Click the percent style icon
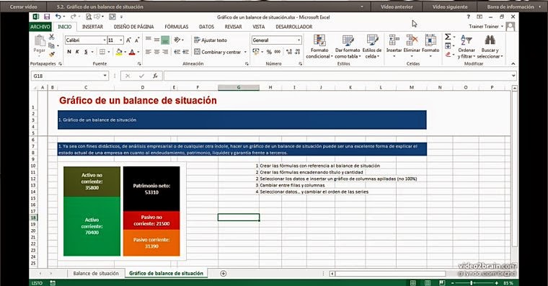The width and height of the screenshot is (548, 286). pos(269,52)
